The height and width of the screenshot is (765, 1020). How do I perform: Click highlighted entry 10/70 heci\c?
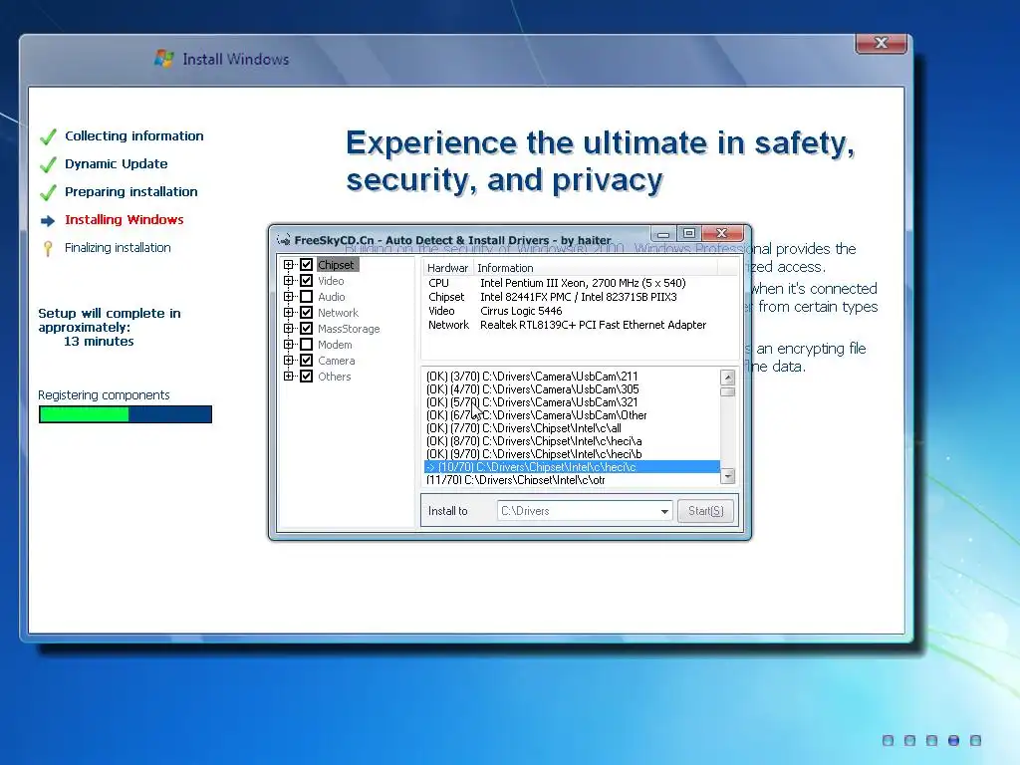point(572,467)
